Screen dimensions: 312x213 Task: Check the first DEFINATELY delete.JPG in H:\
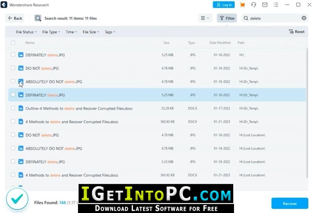pos(13,55)
